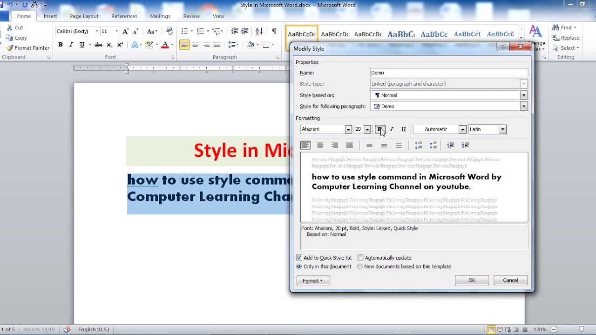The height and width of the screenshot is (335, 596).
Task: Click Cut in Clipboard group
Action: click(x=15, y=28)
